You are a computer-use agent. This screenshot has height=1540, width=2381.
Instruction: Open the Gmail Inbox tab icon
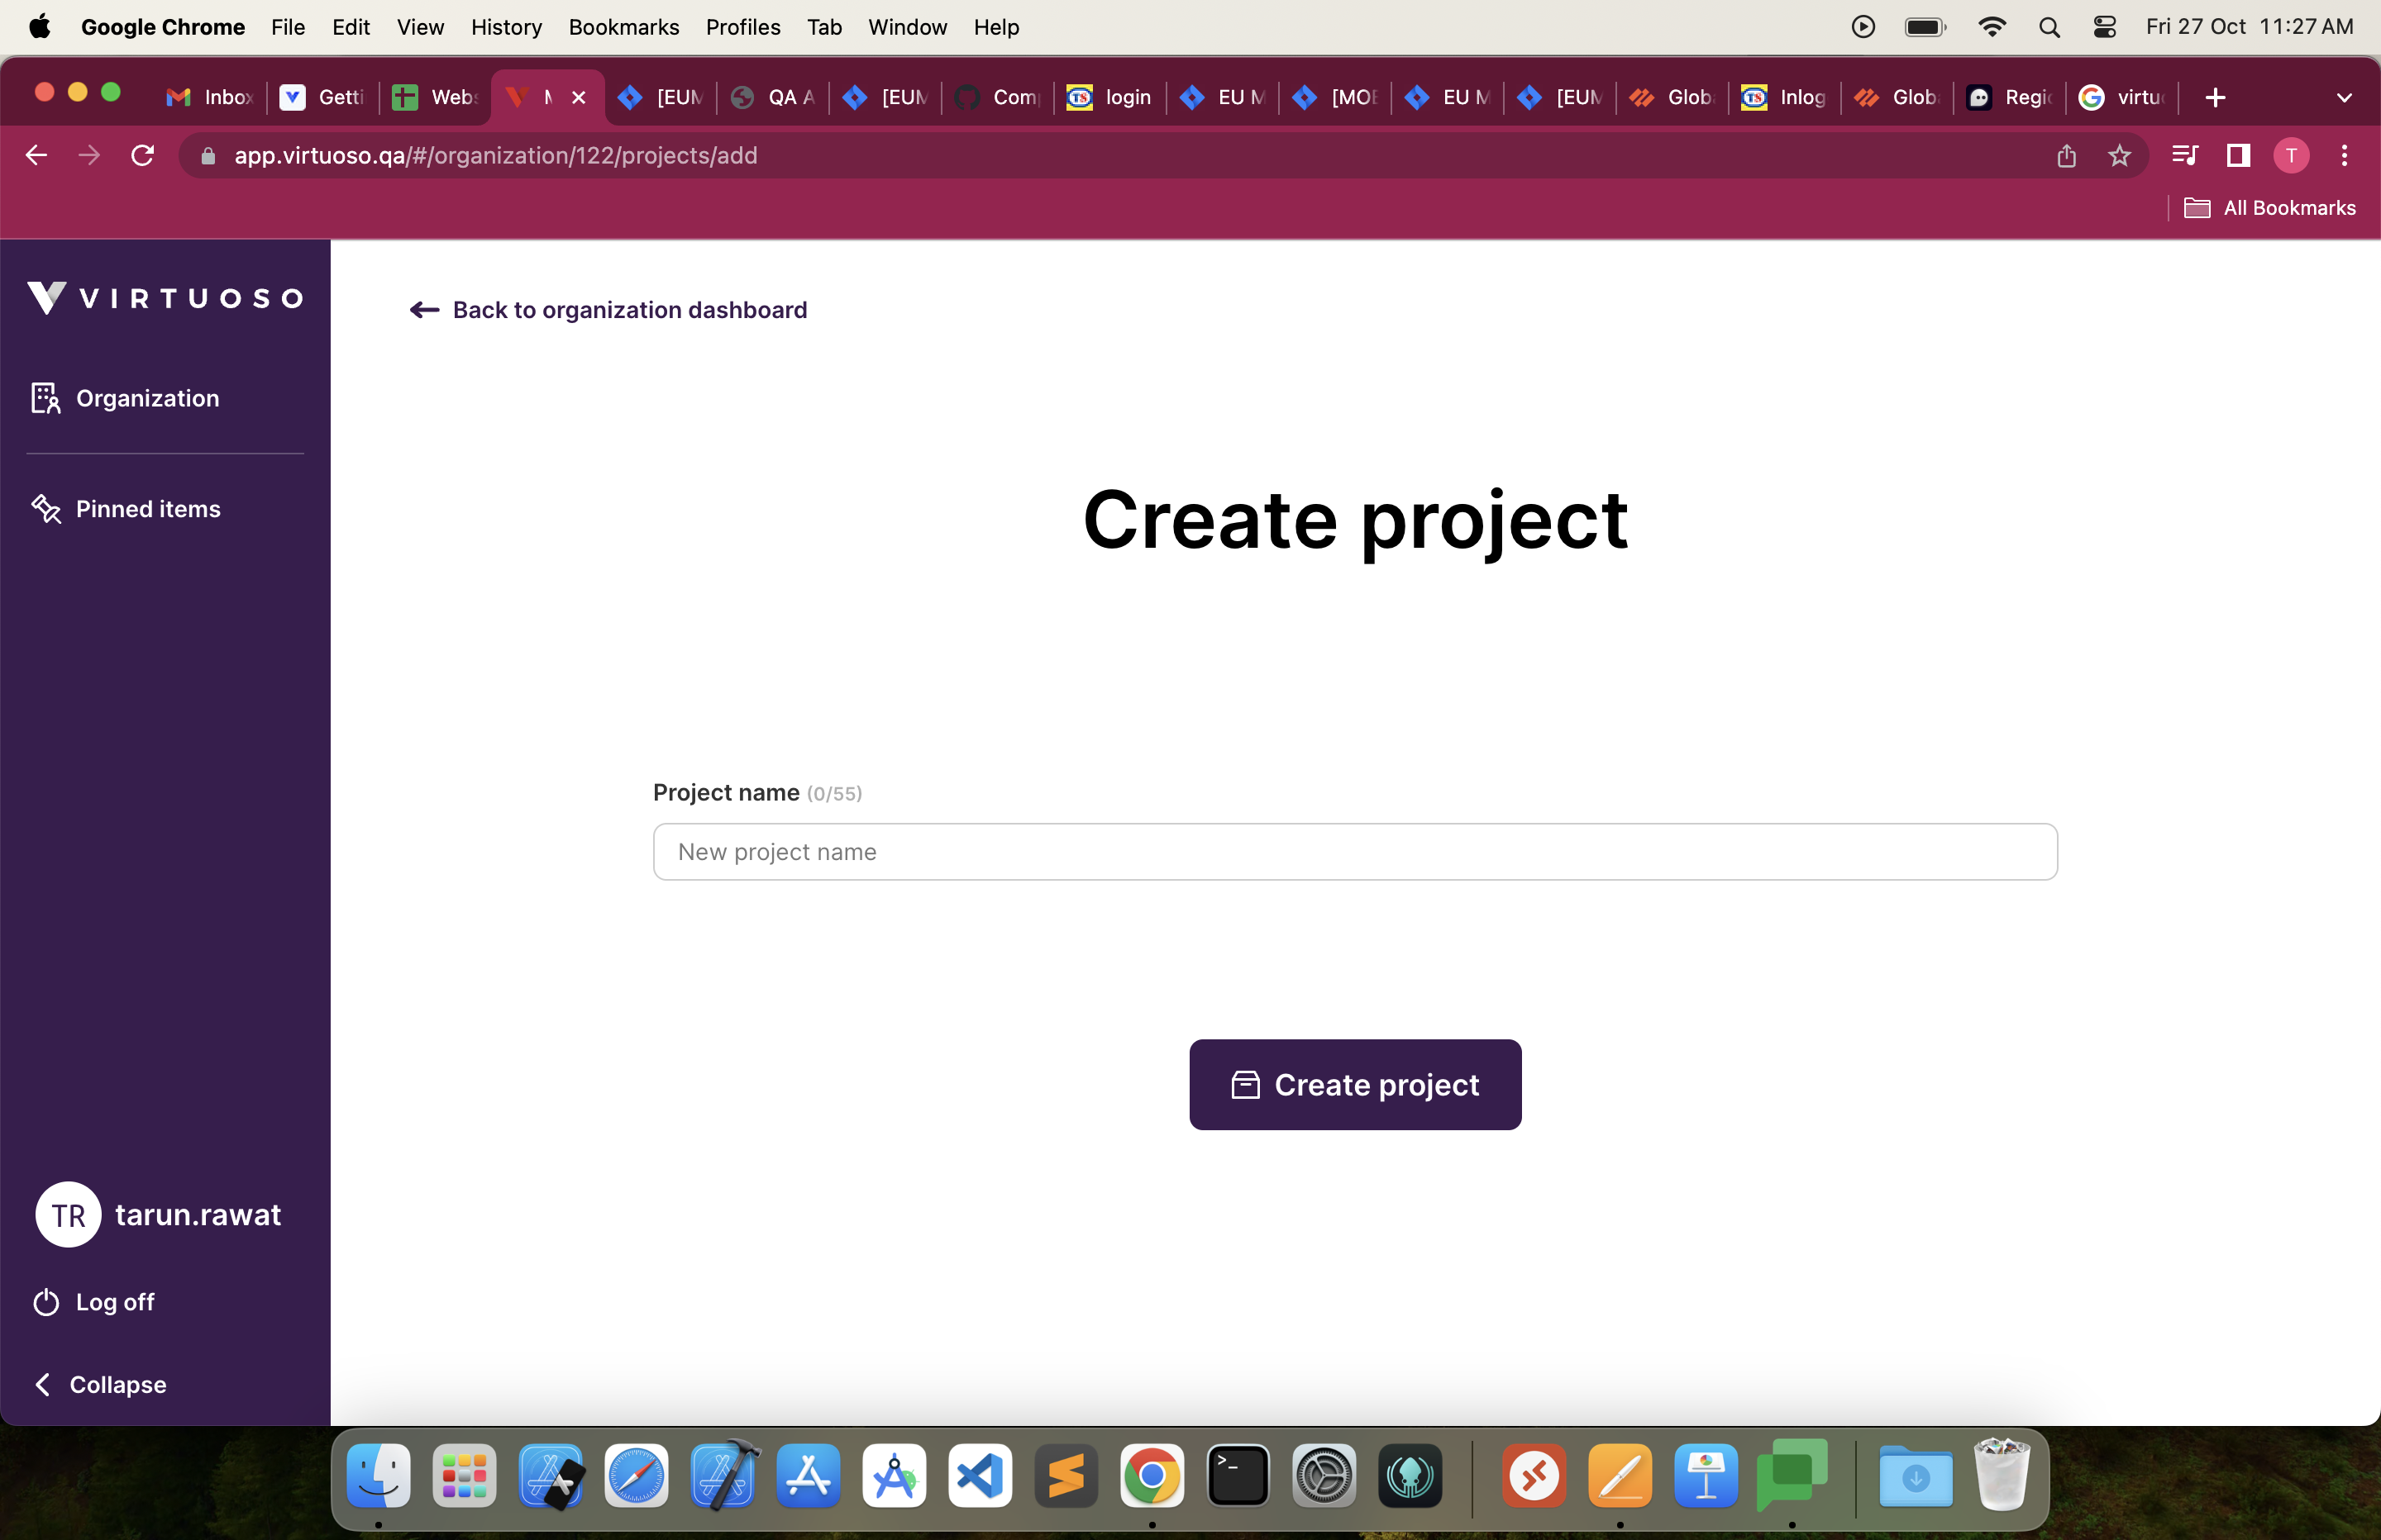(181, 97)
